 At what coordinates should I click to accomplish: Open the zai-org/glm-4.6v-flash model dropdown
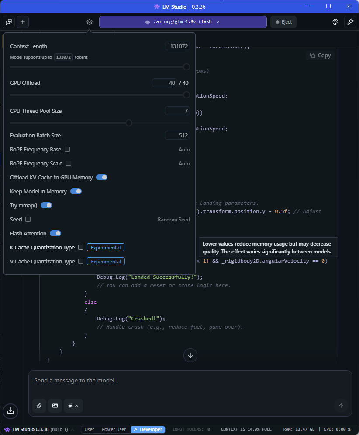tap(183, 22)
